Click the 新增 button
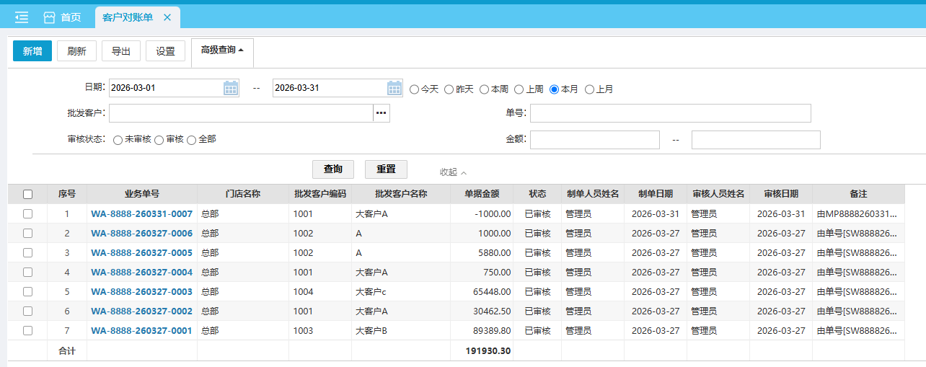926x367 pixels. (32, 51)
